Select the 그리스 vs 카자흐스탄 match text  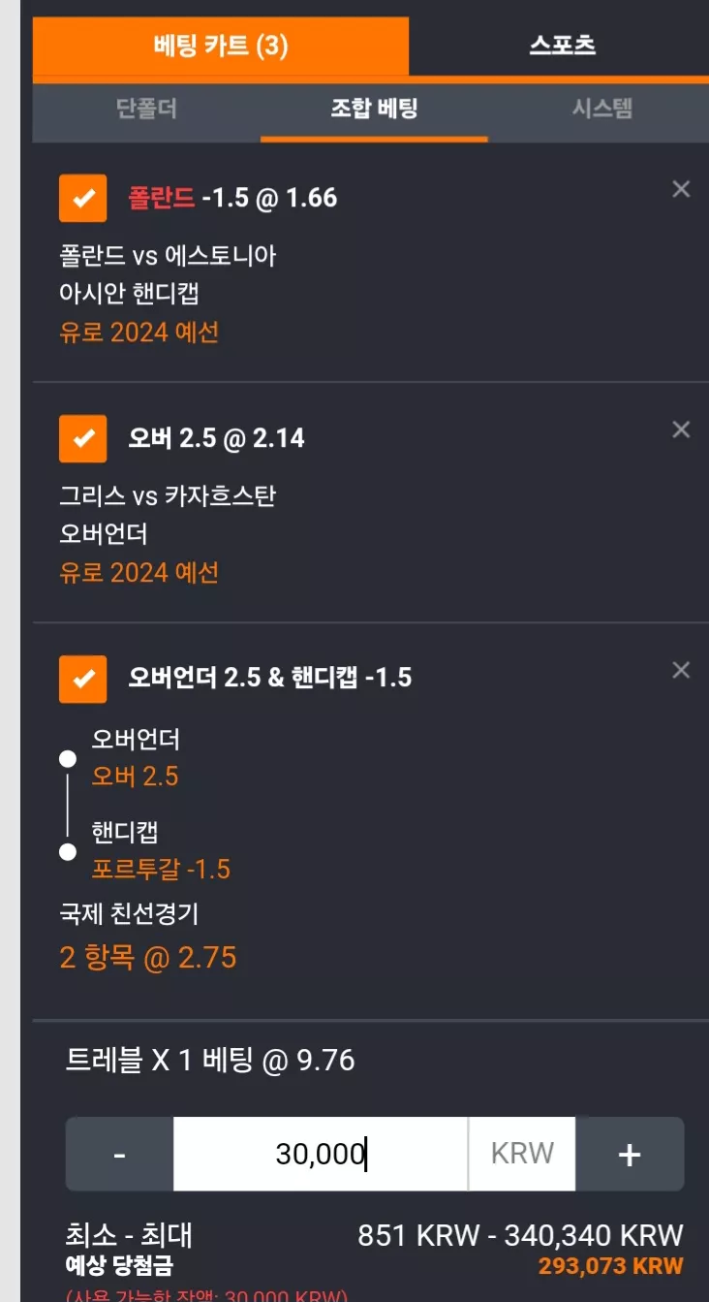(x=168, y=496)
